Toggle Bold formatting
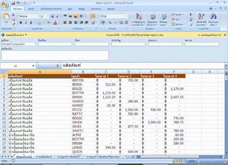 pos(21,22)
